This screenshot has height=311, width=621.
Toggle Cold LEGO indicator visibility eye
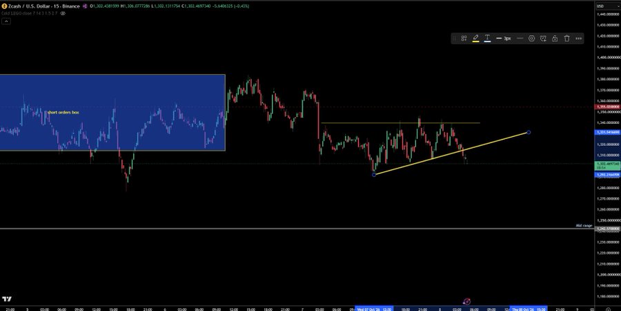pos(63,13)
